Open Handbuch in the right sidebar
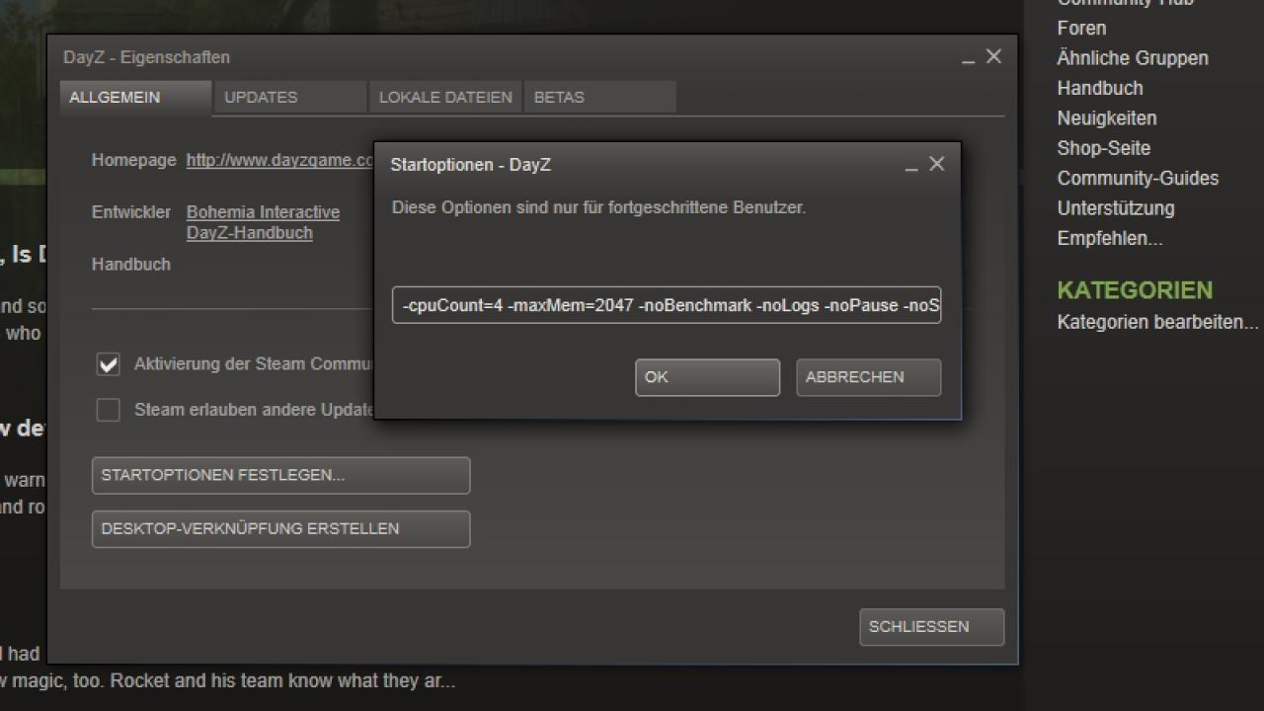The width and height of the screenshot is (1264, 711). 1100,88
